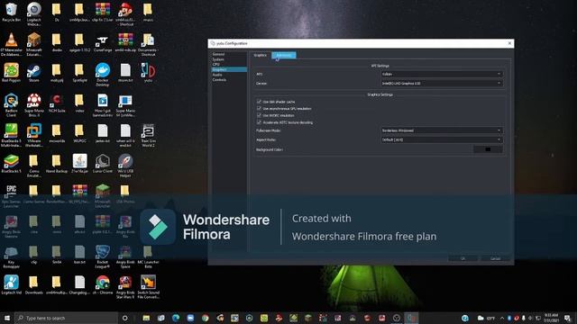Launch Minecraft Education desktop shortcut

pyautogui.click(x=34, y=44)
